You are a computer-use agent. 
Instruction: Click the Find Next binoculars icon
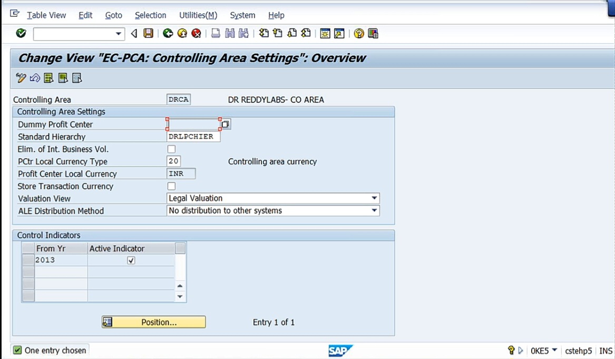click(243, 33)
